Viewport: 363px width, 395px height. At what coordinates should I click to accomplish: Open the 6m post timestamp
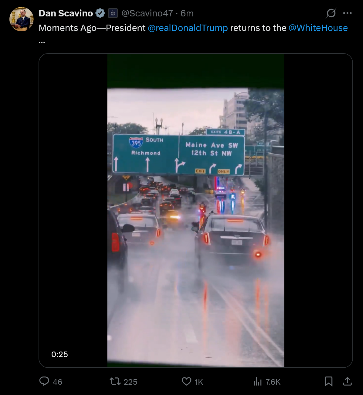[x=187, y=13]
